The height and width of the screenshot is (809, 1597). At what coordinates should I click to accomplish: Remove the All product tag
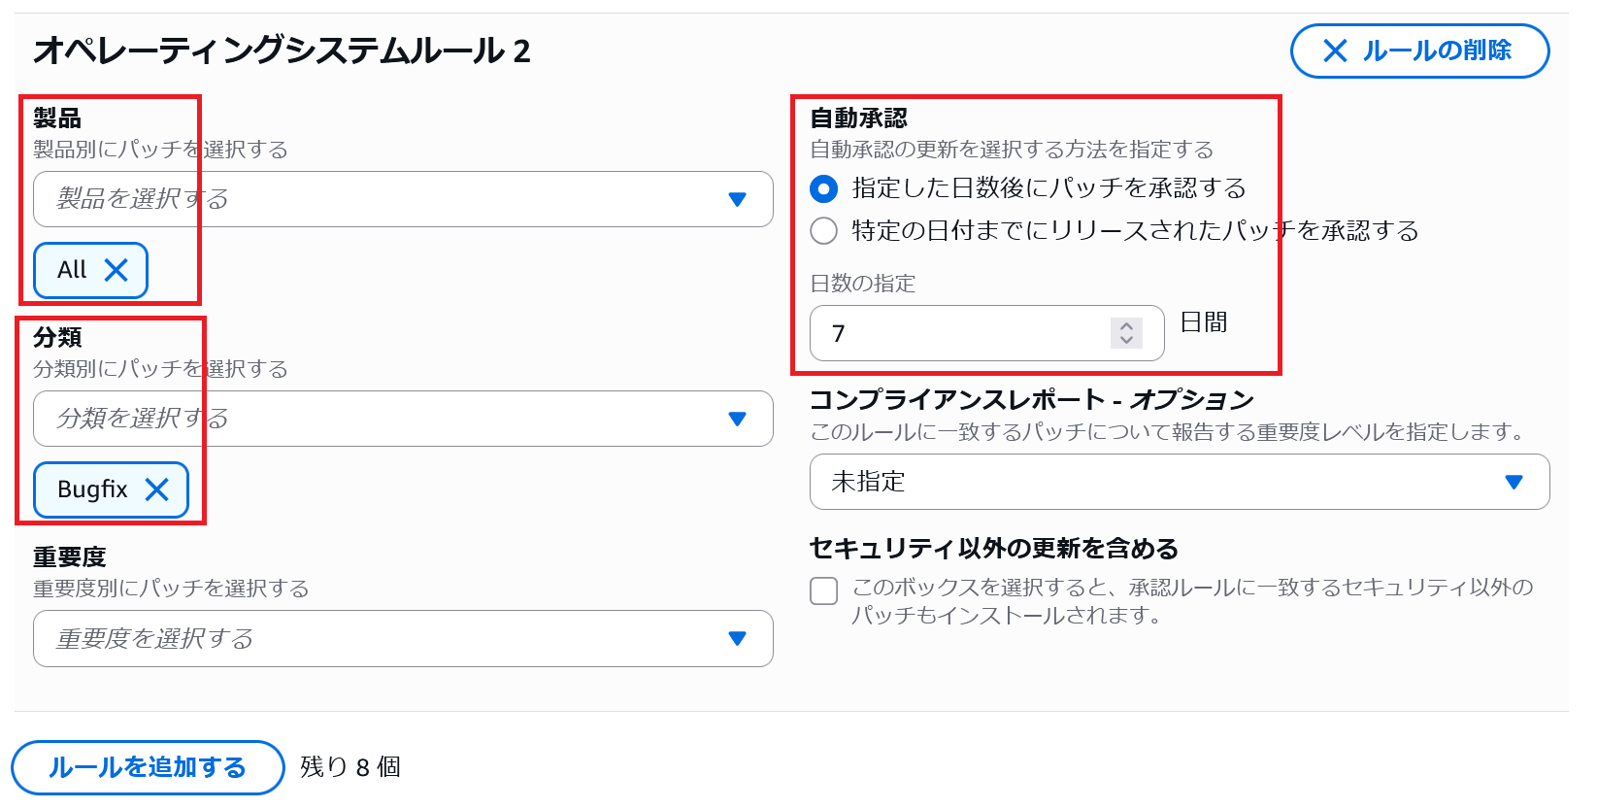116,270
